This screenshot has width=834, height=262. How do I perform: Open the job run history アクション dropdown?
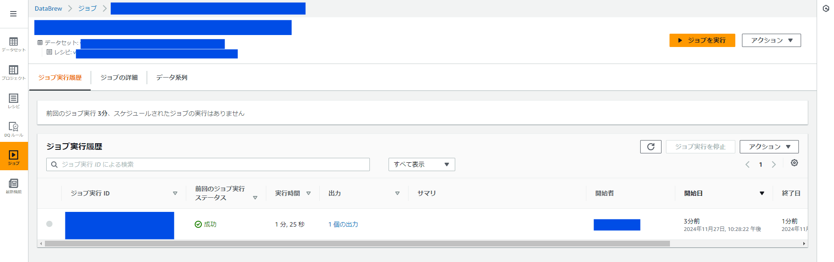[x=769, y=147]
